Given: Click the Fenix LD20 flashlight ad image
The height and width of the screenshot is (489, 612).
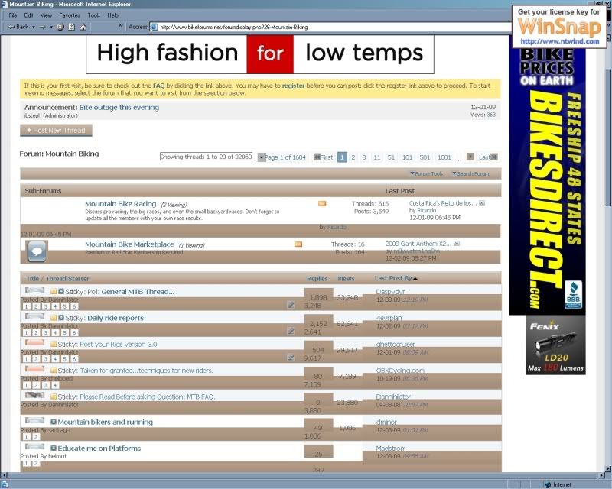Looking at the screenshot, I should (555, 345).
